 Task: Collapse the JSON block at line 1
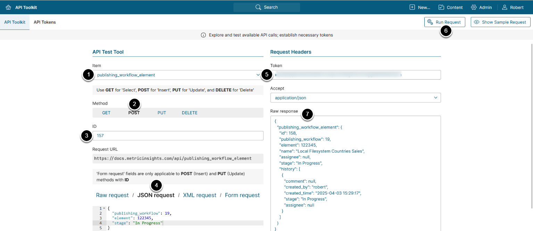click(x=104, y=208)
